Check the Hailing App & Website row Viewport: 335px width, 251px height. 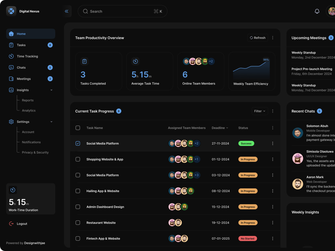pyautogui.click(x=78, y=191)
